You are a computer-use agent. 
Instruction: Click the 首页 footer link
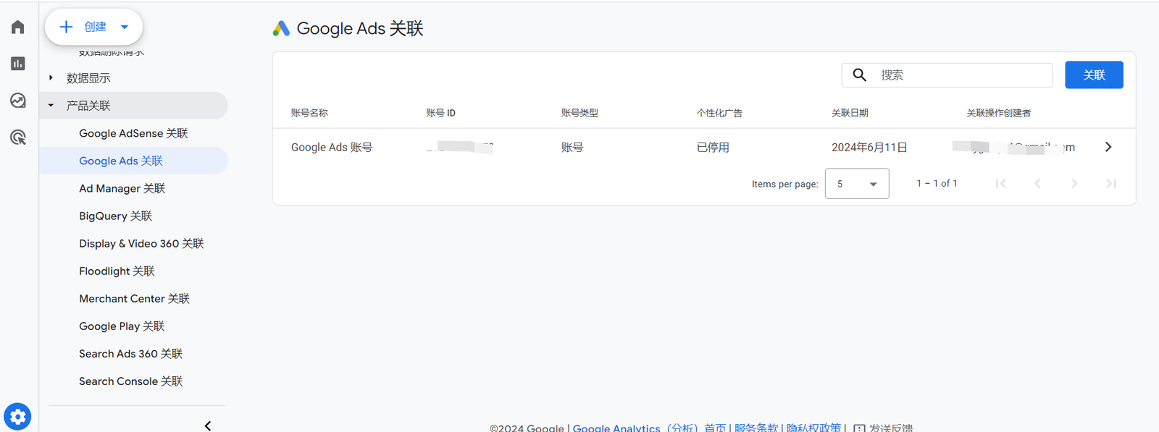pyautogui.click(x=715, y=428)
